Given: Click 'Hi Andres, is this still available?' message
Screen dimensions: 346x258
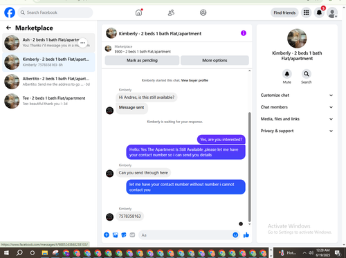Looking at the screenshot, I should [147, 98].
